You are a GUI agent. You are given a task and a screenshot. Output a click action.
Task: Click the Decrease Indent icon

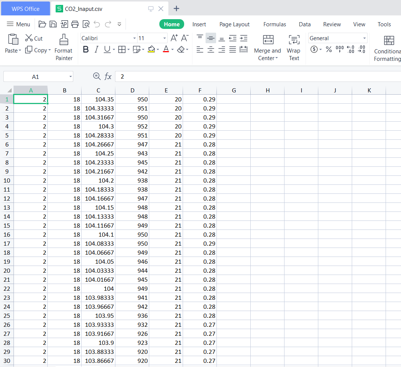[x=233, y=38]
